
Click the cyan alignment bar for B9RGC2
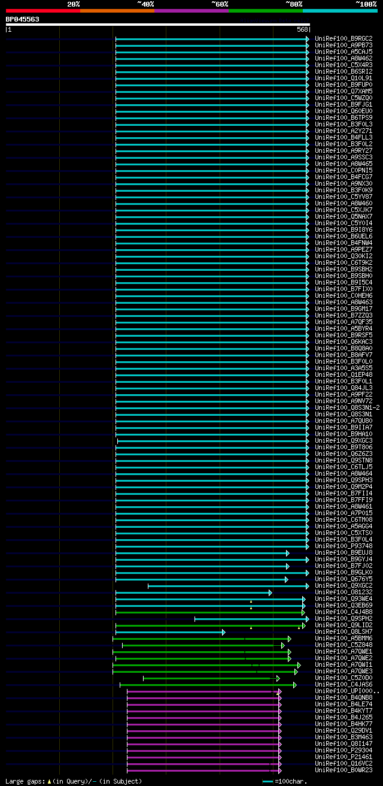point(212,38)
